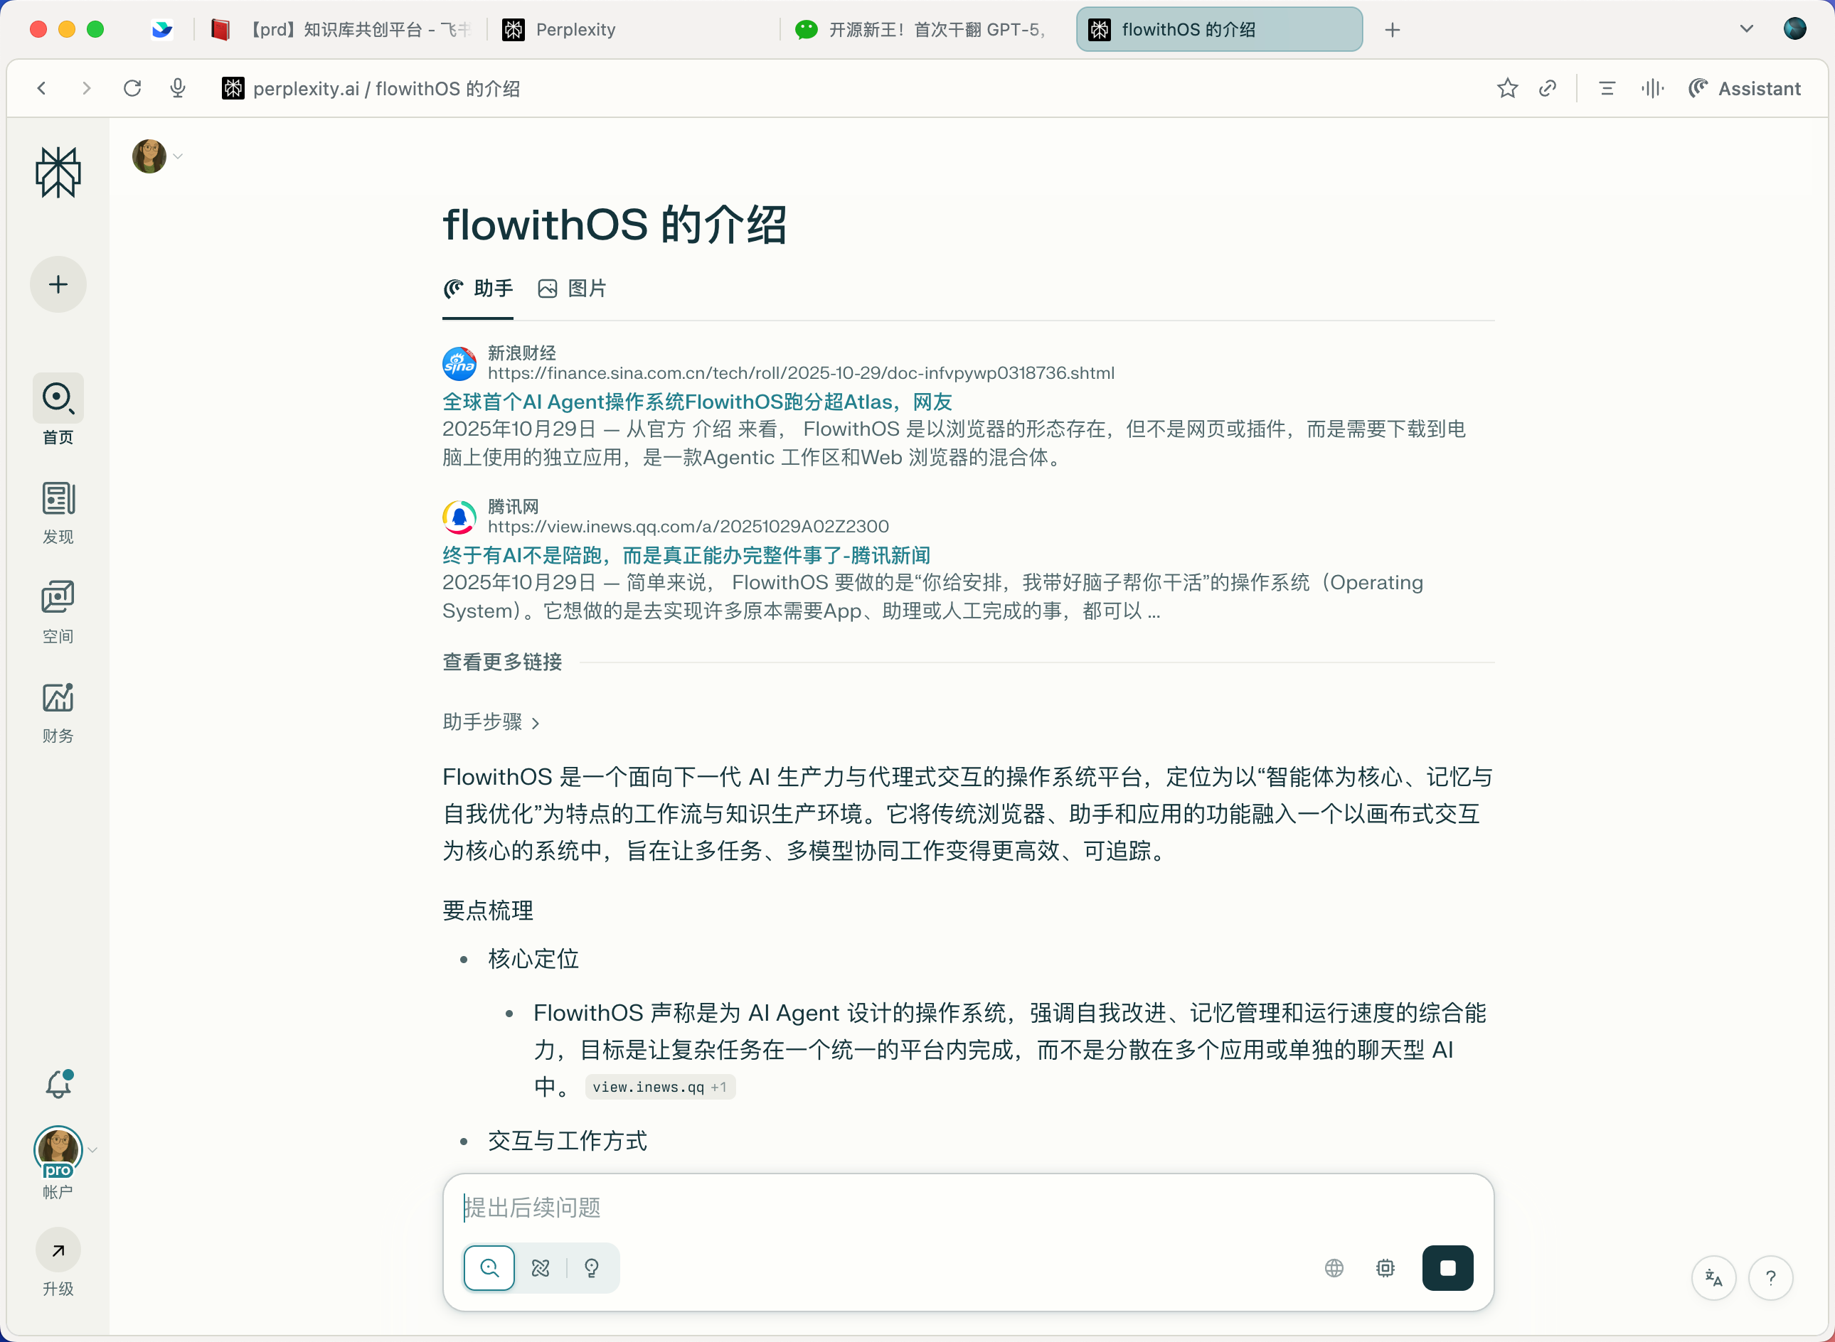Toggle search mode in the input box
Viewport: 1835px width, 1342px height.
pos(489,1268)
